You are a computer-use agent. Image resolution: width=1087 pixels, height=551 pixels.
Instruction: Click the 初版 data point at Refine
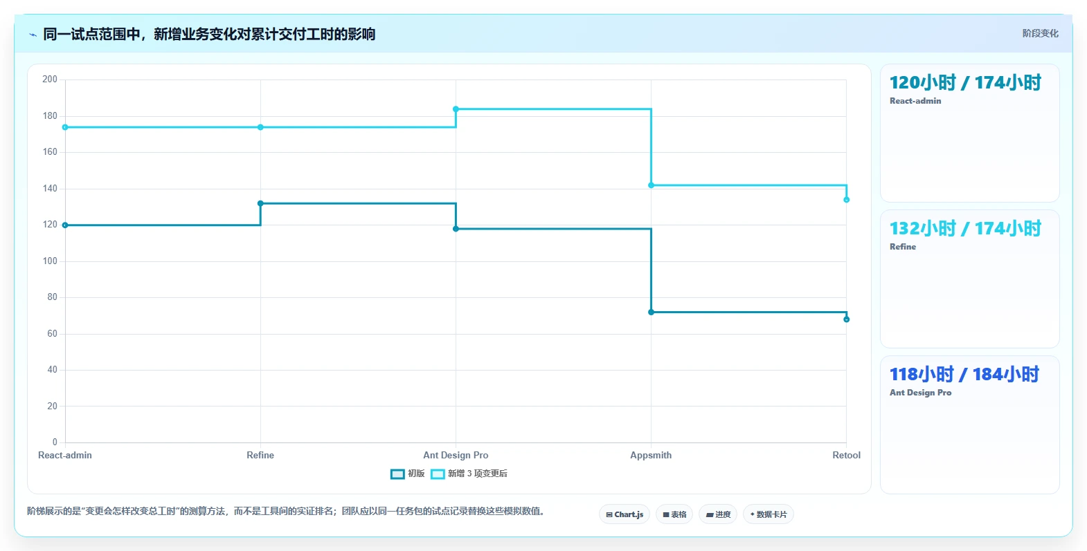point(260,203)
